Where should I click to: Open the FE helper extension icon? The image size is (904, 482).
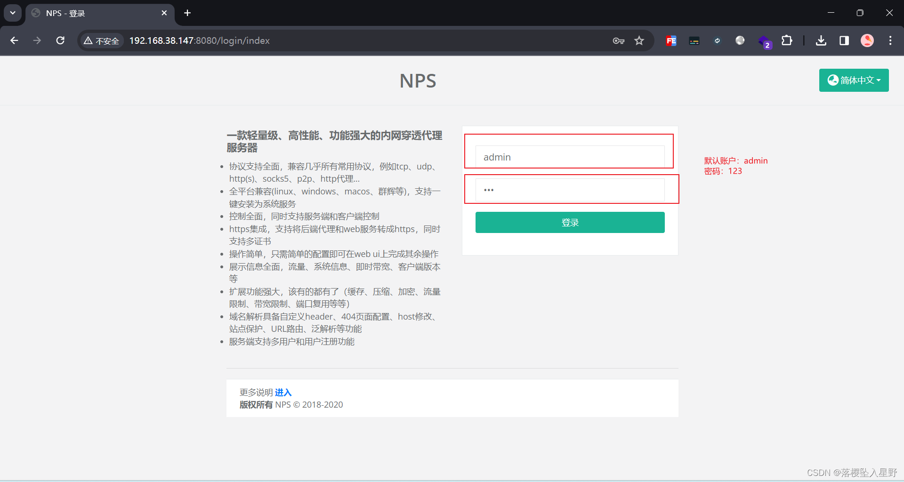click(x=671, y=41)
